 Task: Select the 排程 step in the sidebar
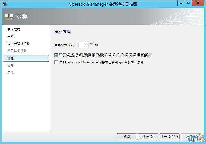26,58
